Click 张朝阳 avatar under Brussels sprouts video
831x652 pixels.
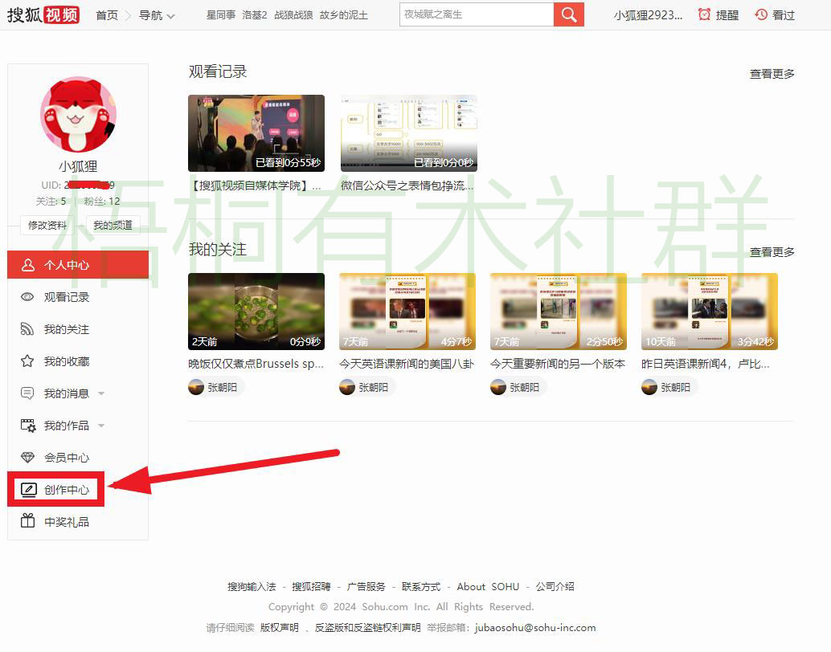point(196,387)
